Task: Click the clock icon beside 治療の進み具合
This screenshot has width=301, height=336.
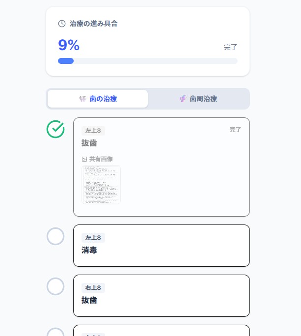Action: (62, 23)
